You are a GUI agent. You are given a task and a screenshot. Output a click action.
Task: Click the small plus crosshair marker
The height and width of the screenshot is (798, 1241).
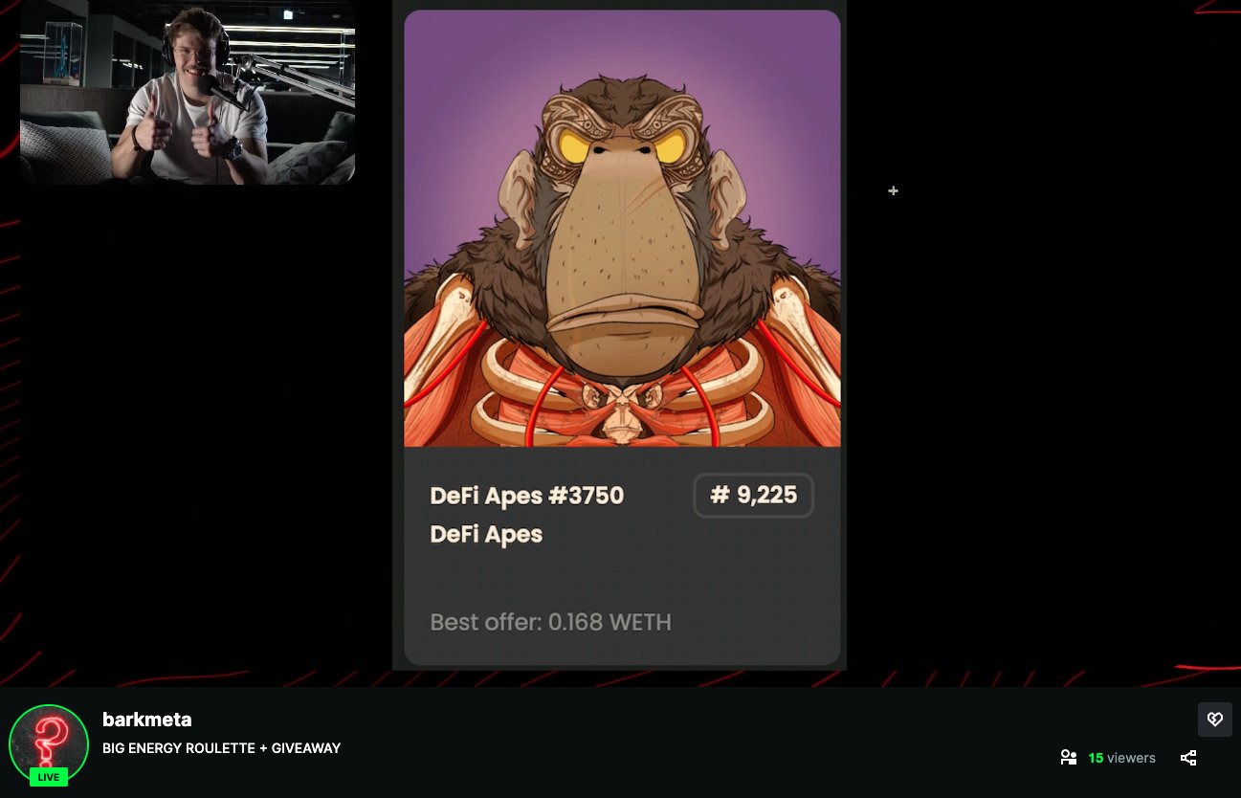click(893, 191)
